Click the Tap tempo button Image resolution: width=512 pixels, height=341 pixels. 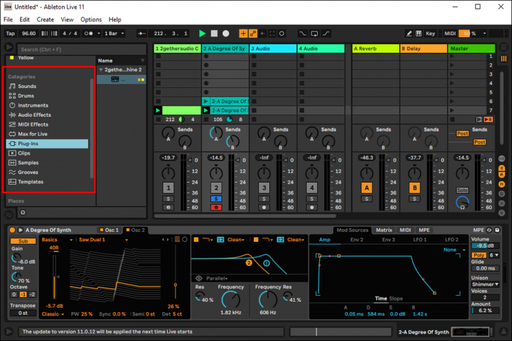tap(10, 33)
